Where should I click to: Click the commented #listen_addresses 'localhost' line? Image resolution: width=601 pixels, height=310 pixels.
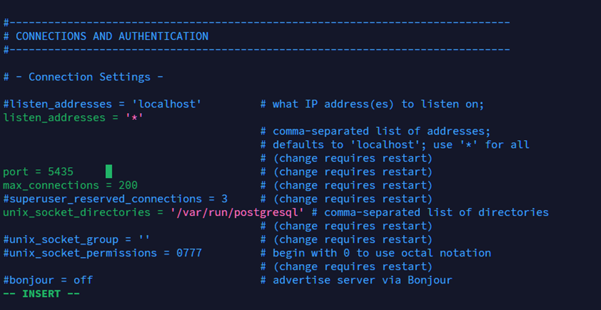point(102,104)
